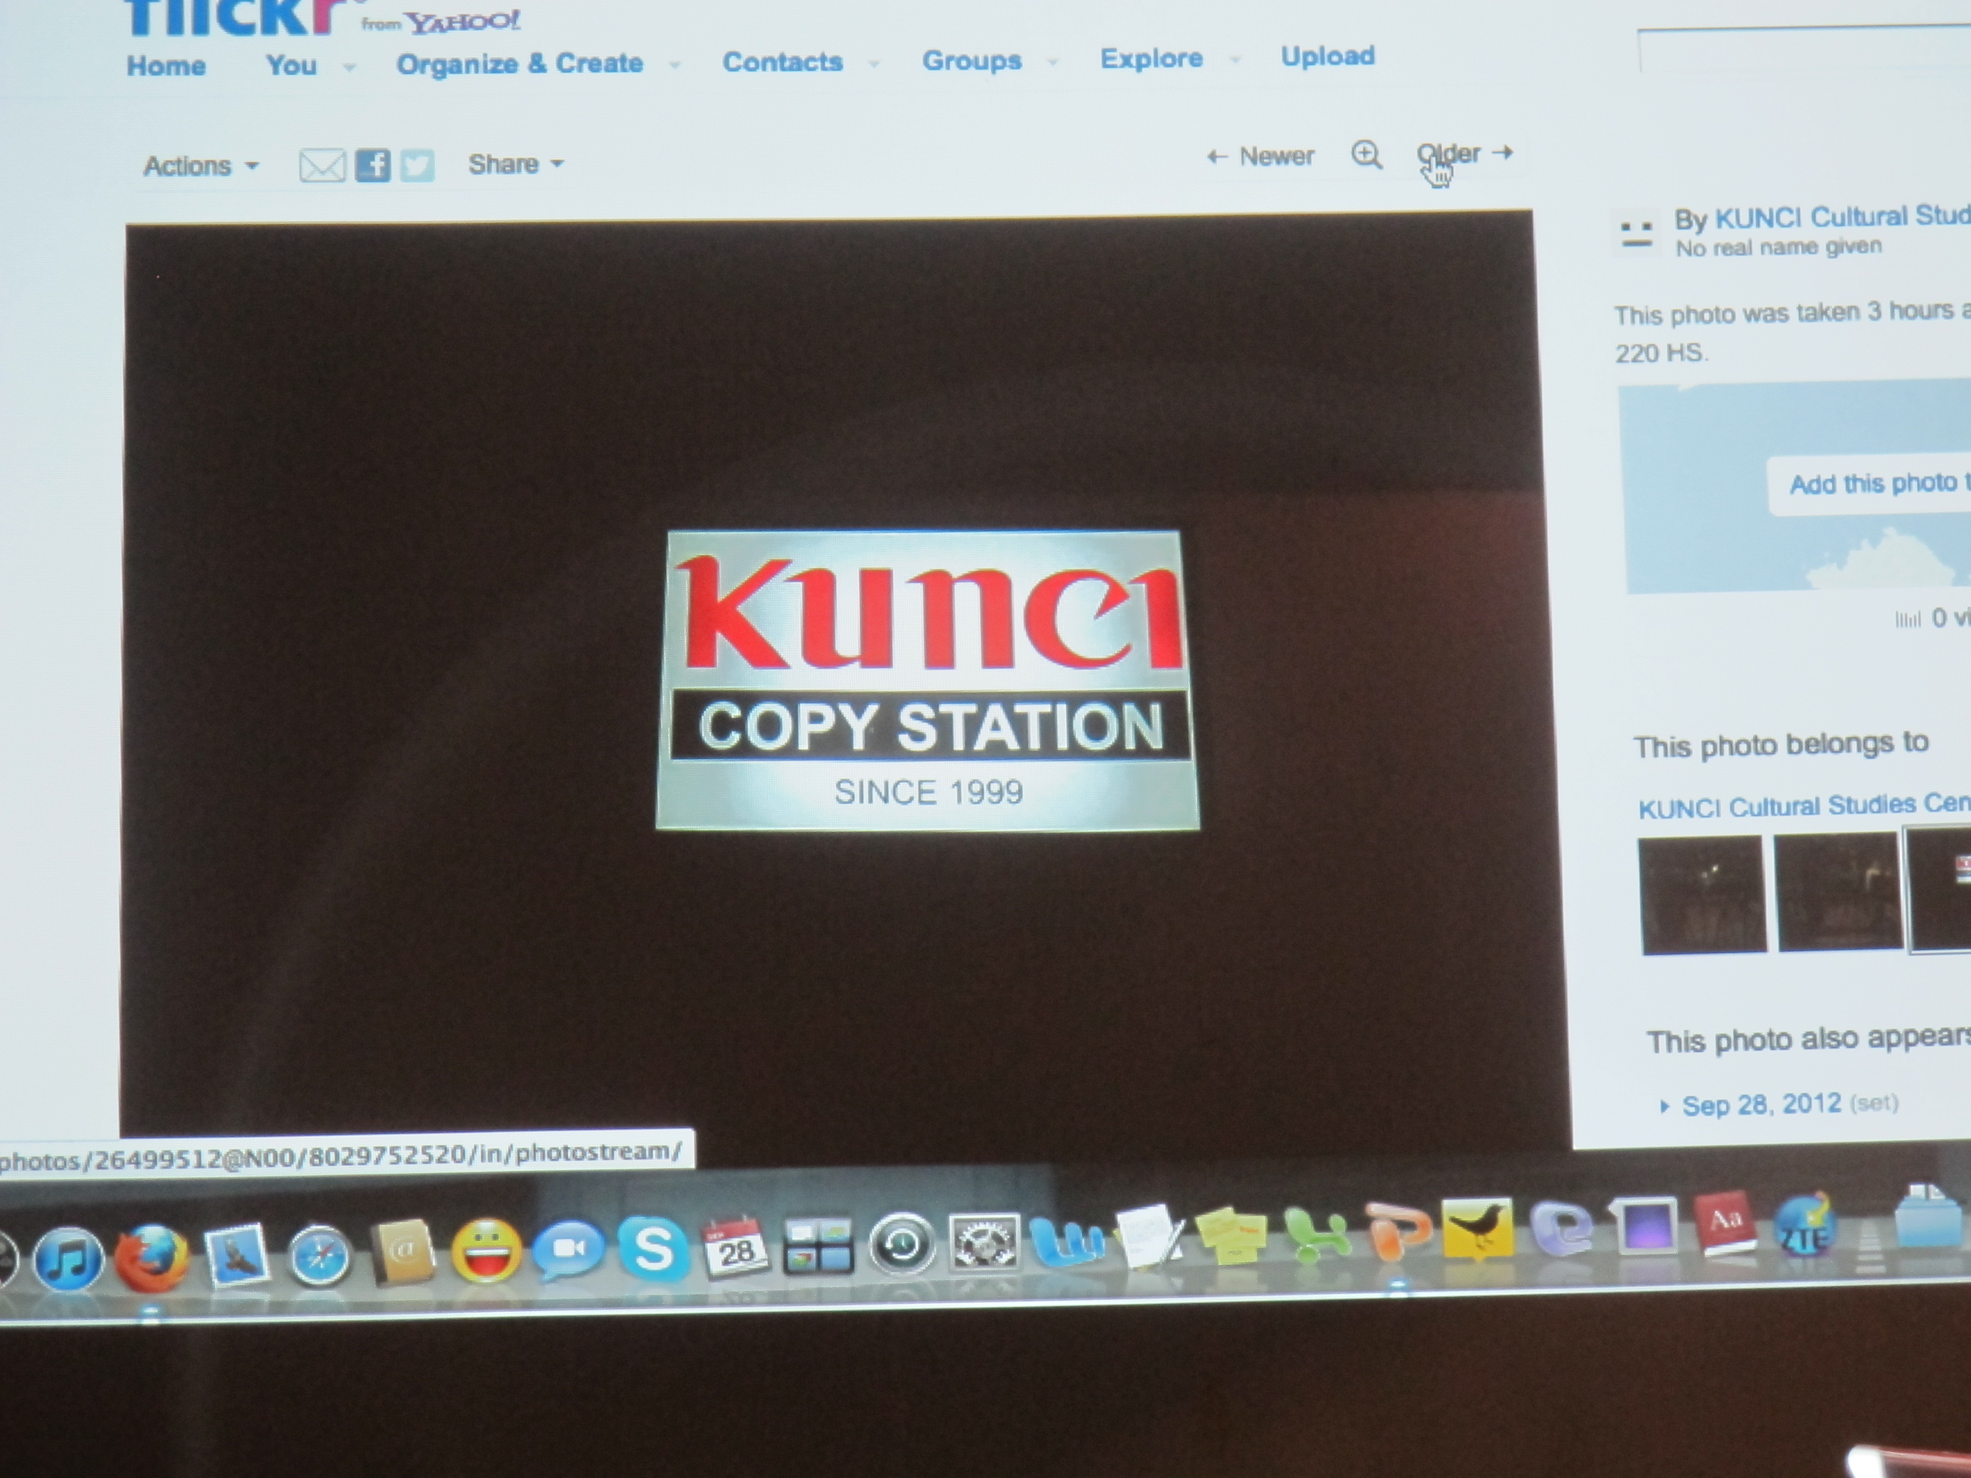Expand the You menu arrow
This screenshot has width=1971, height=1478.
click(x=350, y=67)
